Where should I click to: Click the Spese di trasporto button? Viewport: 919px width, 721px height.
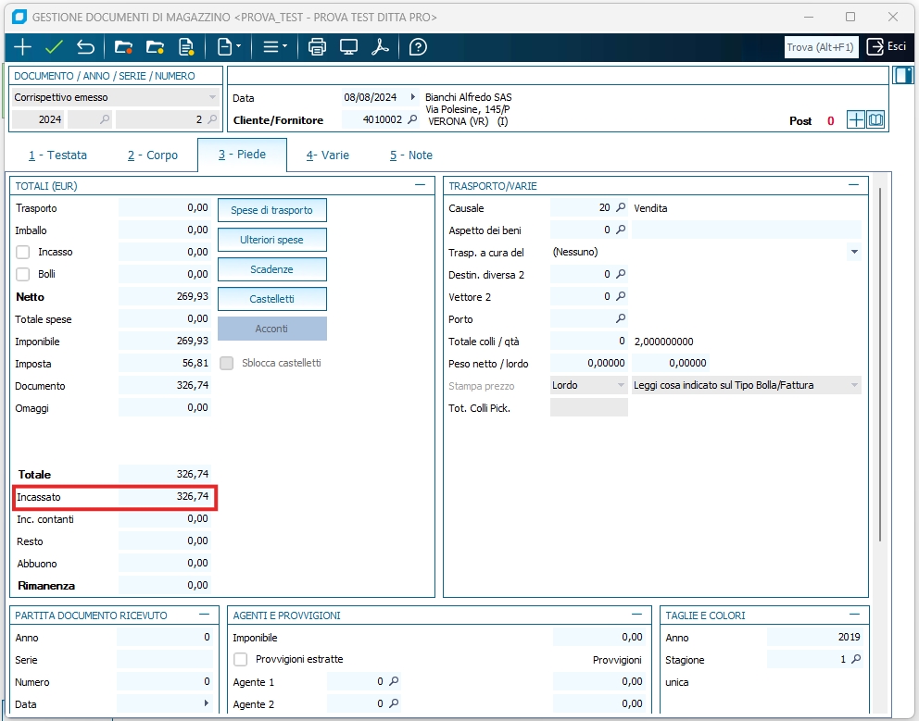(271, 210)
